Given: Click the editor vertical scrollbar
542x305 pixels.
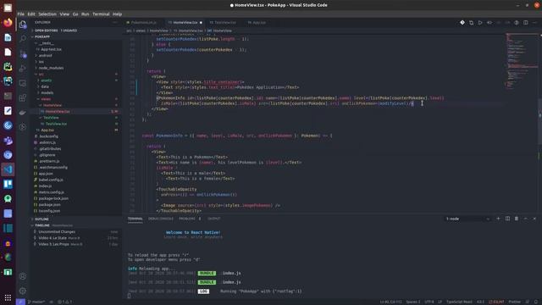Looking at the screenshot, I should click(540, 123).
